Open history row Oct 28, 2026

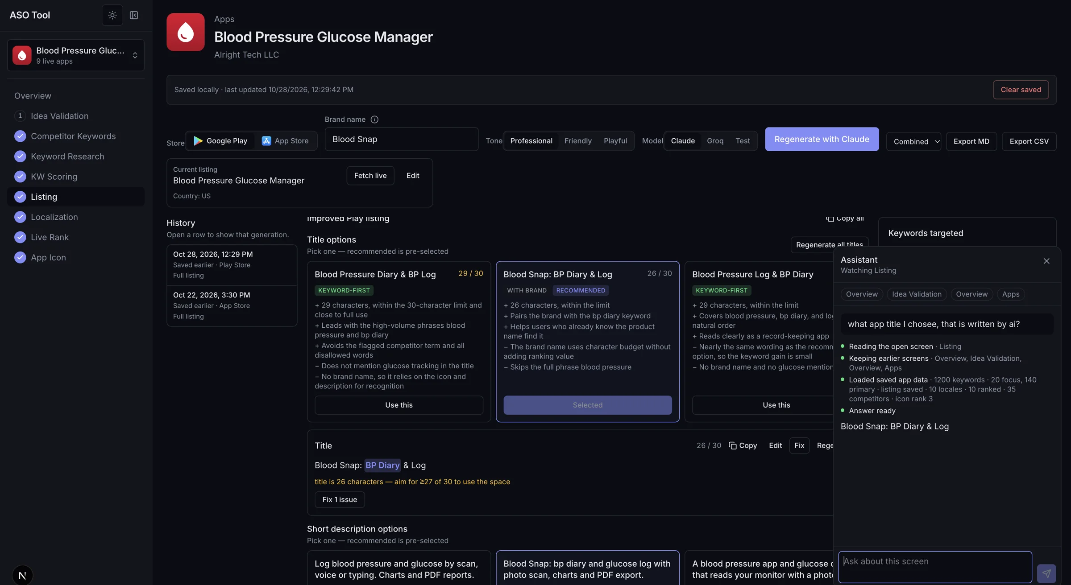232,265
